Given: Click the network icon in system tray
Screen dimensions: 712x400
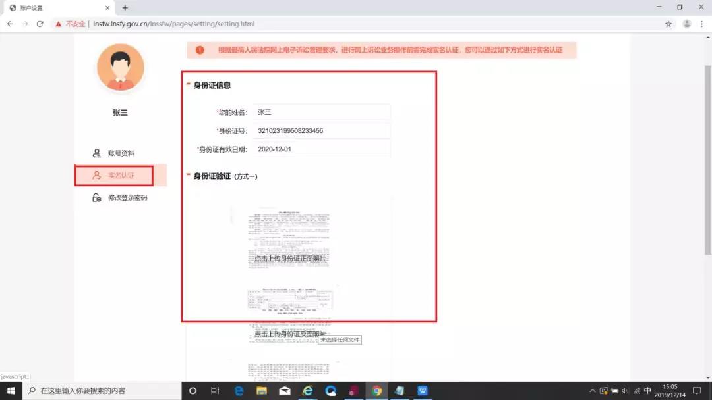Looking at the screenshot, I should [x=637, y=391].
